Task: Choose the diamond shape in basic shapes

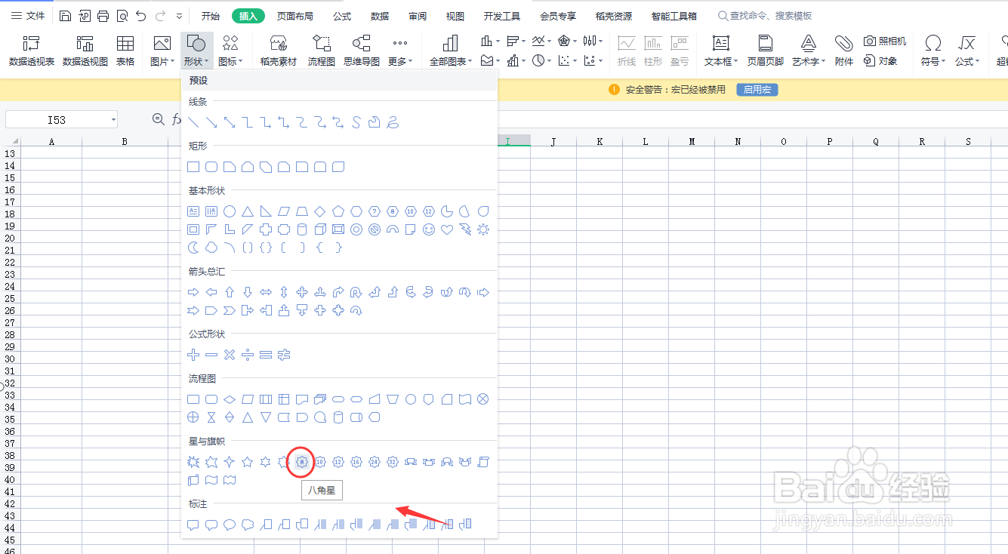Action: coord(320,211)
